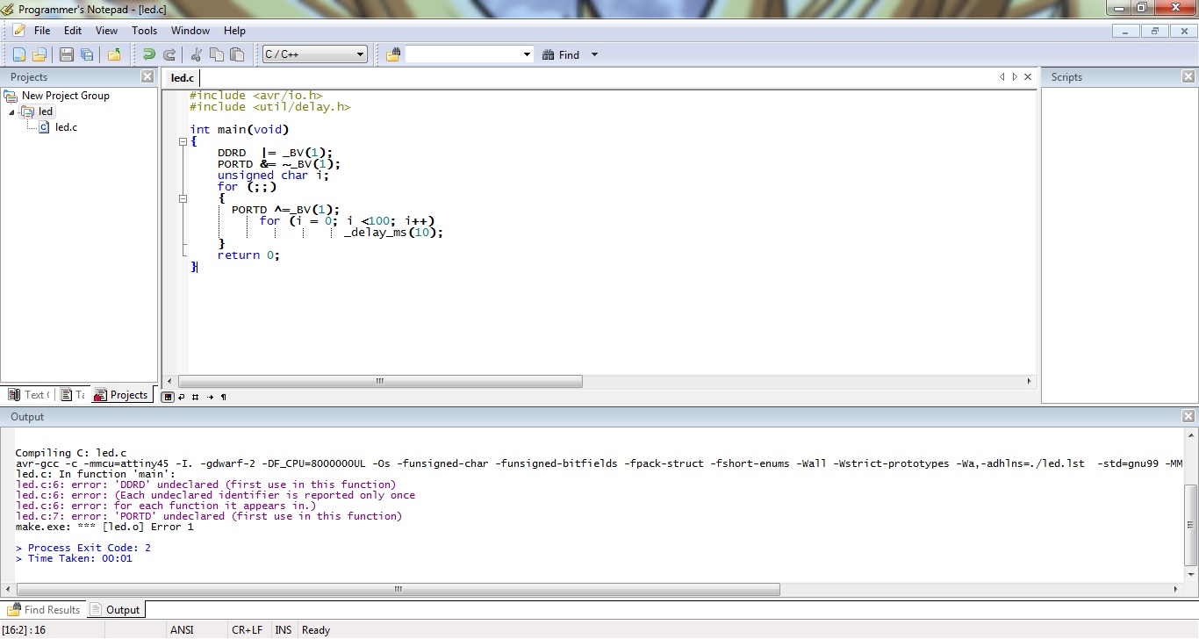Switch to the led.c editor tab
The image size is (1199, 639).
point(183,78)
